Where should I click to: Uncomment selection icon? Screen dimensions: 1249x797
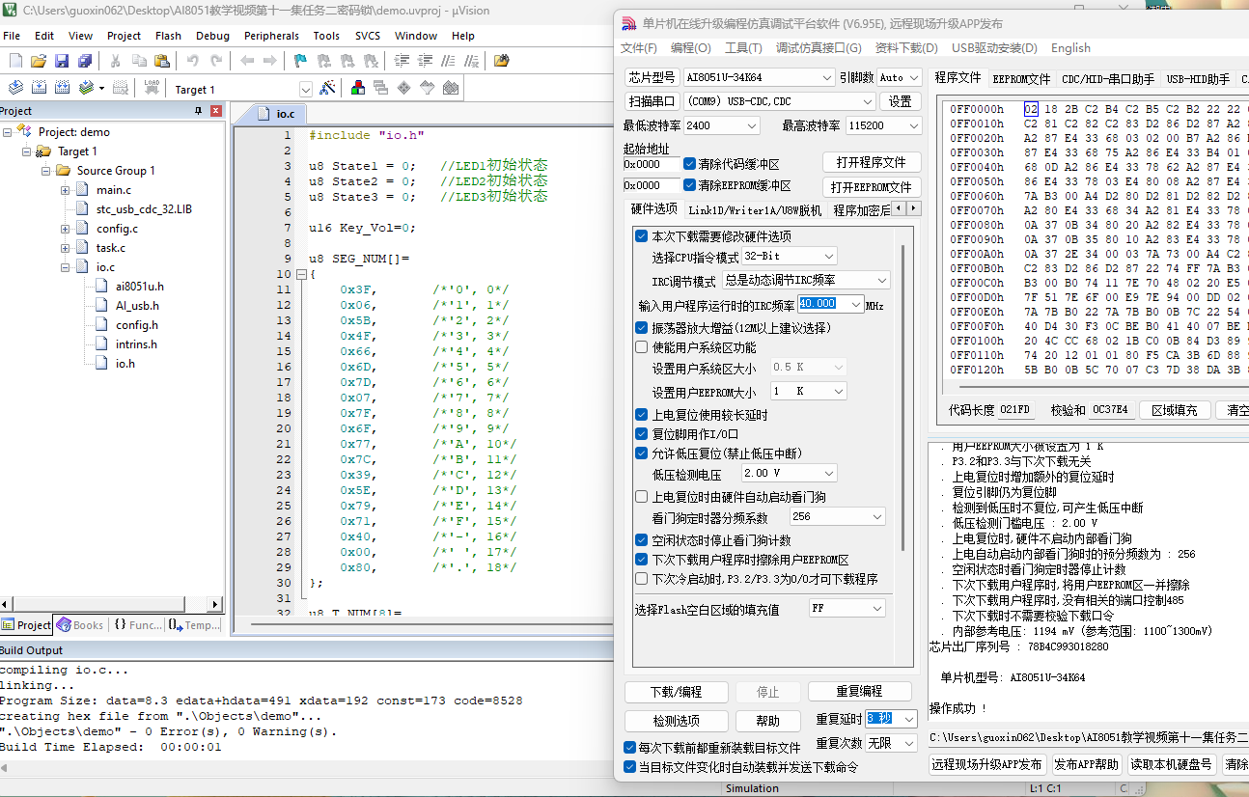click(470, 61)
